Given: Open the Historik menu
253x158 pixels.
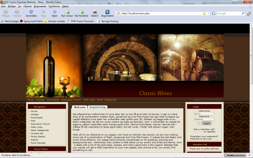Looking at the screenshot, I should tap(27, 6).
